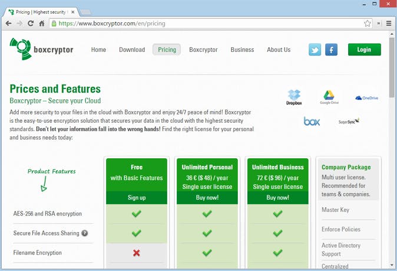Click the Company Package heading

click(346, 167)
